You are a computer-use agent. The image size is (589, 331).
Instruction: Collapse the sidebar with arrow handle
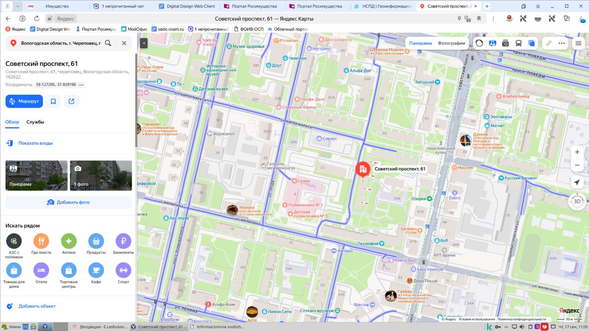[x=144, y=43]
